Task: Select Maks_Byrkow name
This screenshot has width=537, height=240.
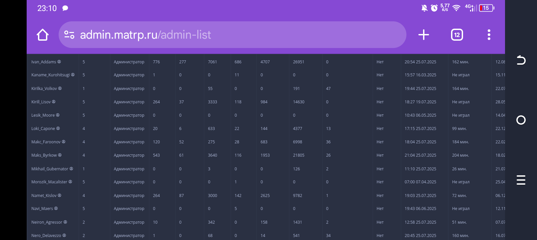Action: click(x=44, y=155)
